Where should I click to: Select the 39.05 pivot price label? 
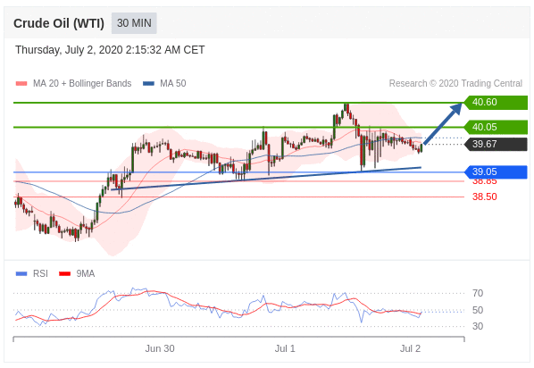(x=496, y=172)
